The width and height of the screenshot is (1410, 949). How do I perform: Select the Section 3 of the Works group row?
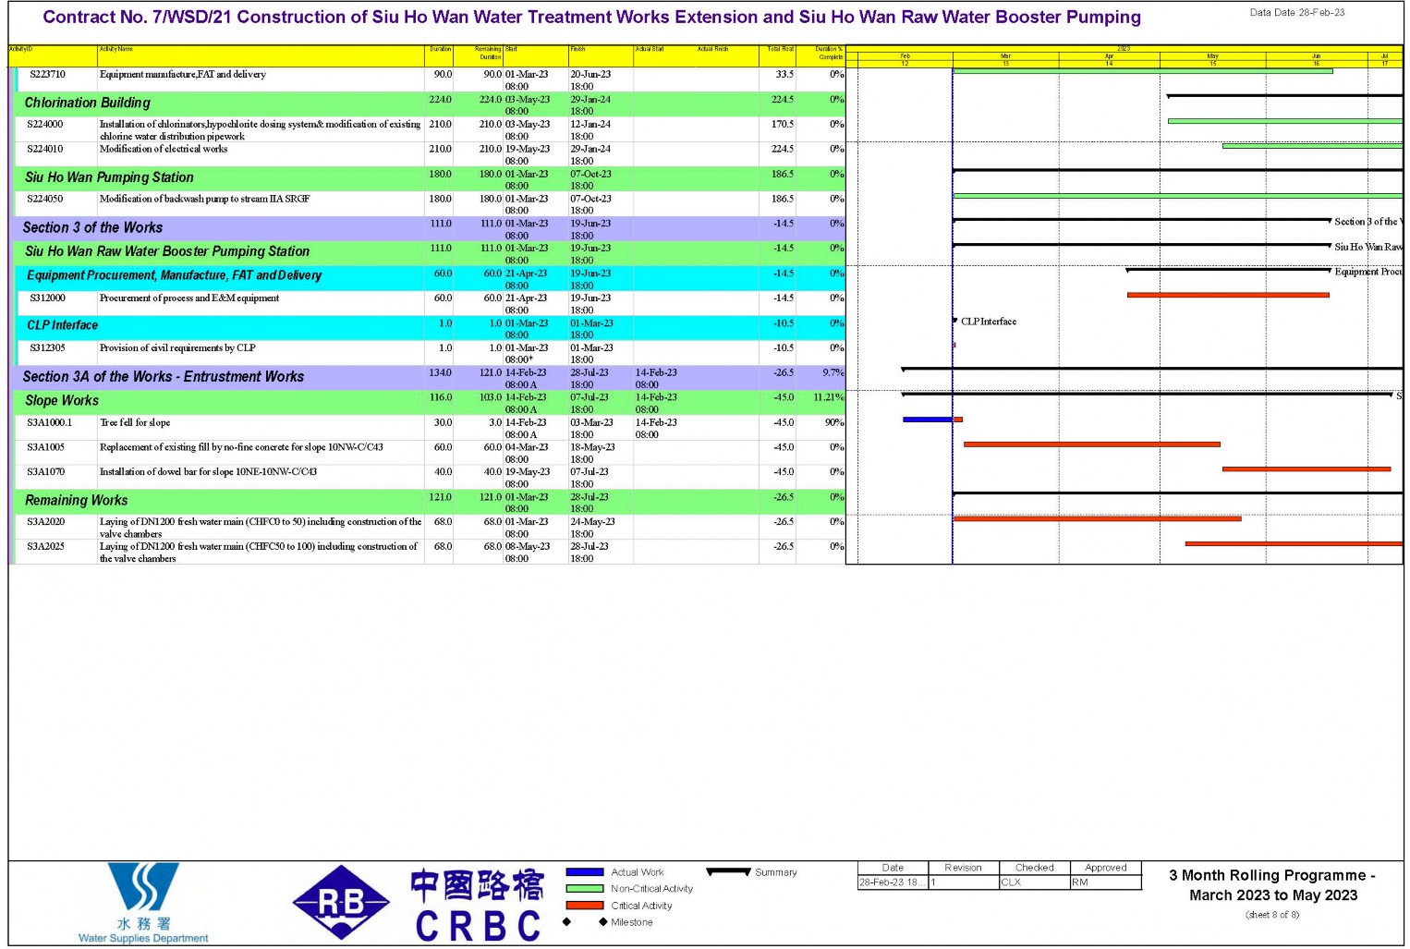[x=427, y=228]
